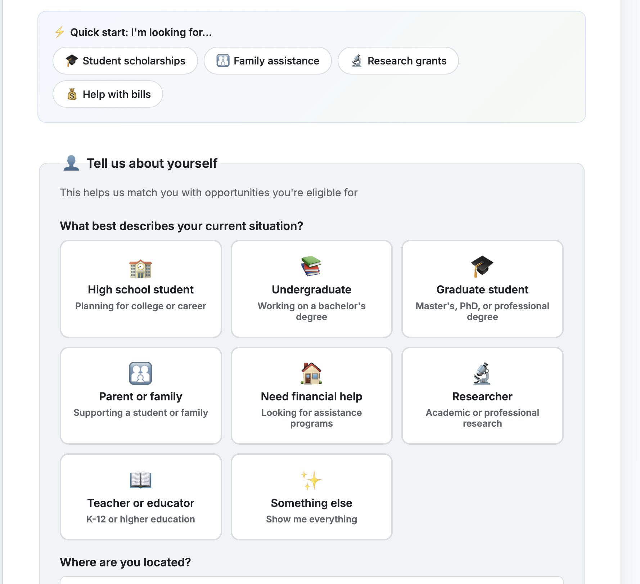This screenshot has width=640, height=584.
Task: Select the Parent or family option
Action: 141,396
